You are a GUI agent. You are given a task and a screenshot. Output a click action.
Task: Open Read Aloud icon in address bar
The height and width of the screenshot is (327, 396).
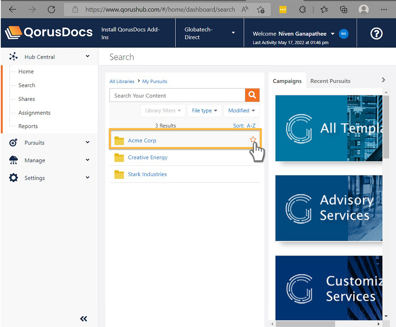click(245, 10)
